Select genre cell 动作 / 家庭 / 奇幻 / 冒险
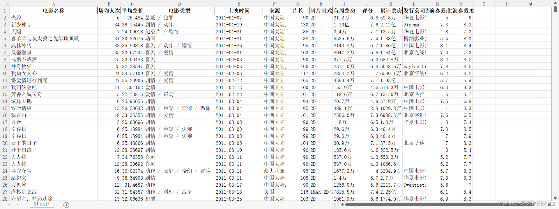 click(x=179, y=171)
